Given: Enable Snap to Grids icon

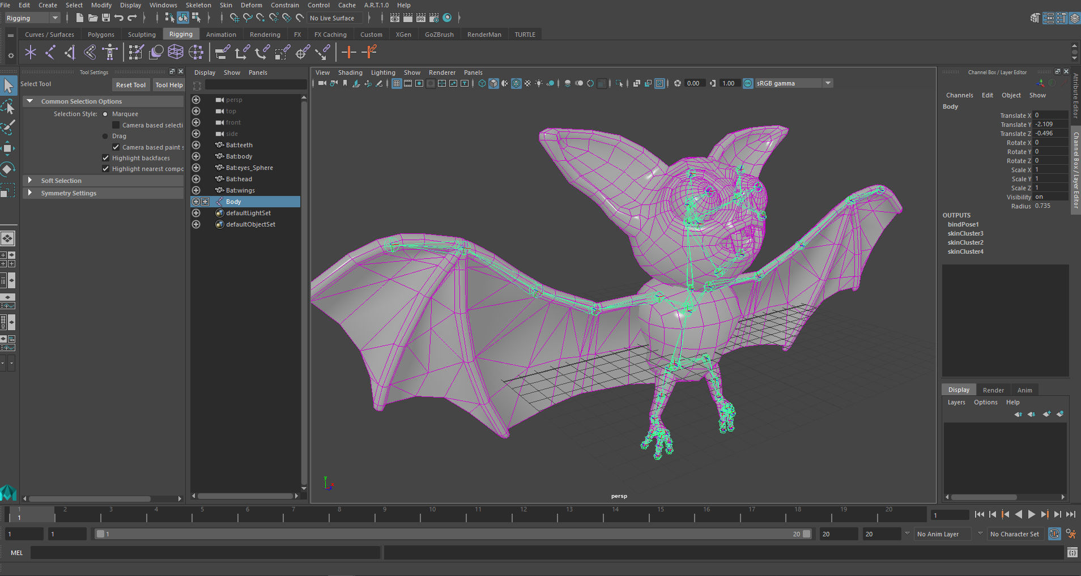Looking at the screenshot, I should 235,18.
